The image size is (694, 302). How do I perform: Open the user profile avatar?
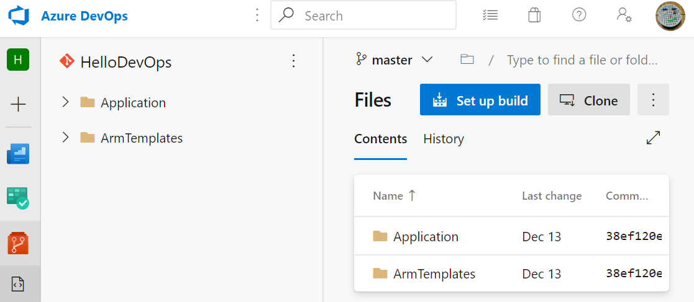tap(670, 16)
